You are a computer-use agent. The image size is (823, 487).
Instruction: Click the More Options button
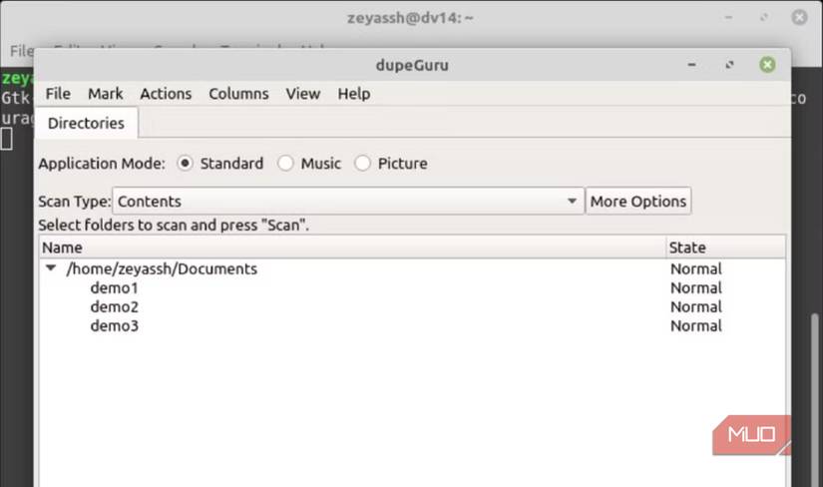click(x=638, y=202)
